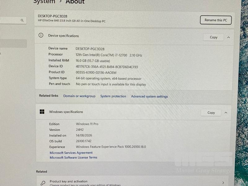The width and height of the screenshot is (248, 186).
Task: Select Device ID value 4E1767C6
Action: pos(107,67)
